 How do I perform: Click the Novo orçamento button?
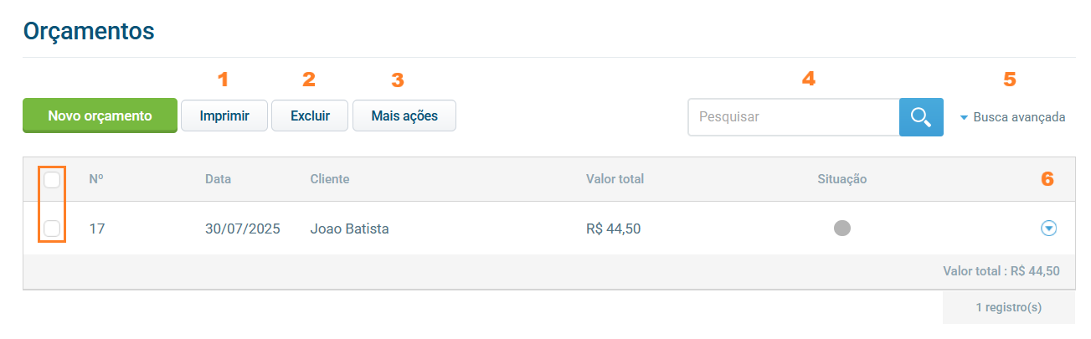pyautogui.click(x=100, y=116)
